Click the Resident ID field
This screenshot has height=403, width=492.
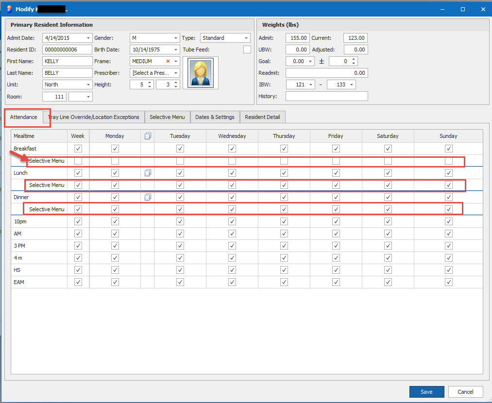coord(67,50)
